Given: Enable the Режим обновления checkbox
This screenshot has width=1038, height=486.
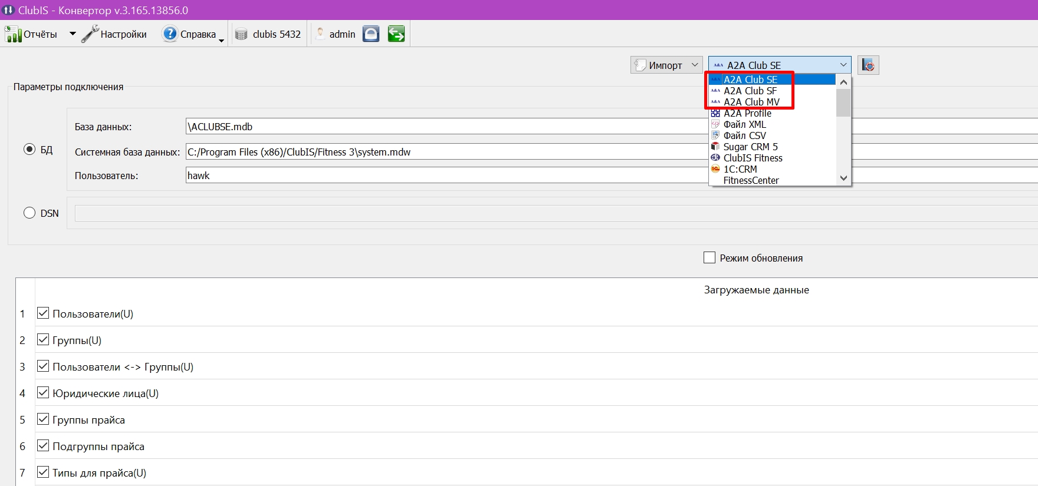Looking at the screenshot, I should 709,257.
